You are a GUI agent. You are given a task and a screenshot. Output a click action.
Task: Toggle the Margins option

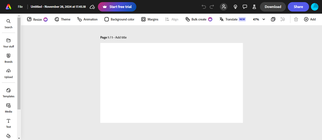click(x=150, y=19)
